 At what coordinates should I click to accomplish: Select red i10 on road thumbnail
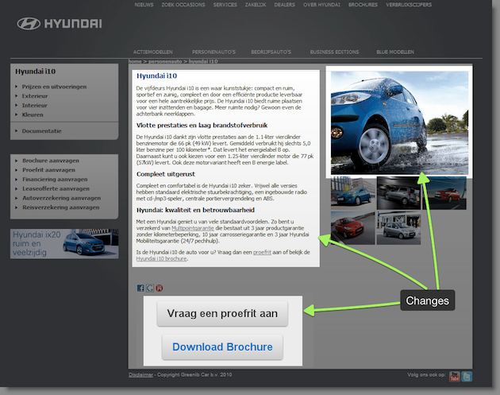pos(353,227)
